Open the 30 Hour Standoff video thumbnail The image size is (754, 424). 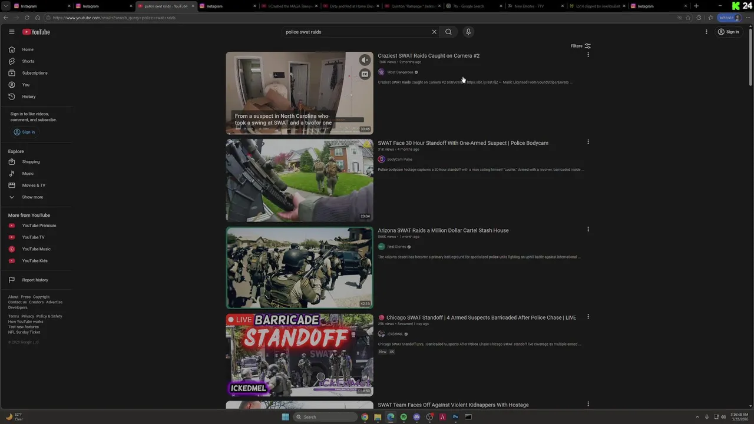pyautogui.click(x=299, y=180)
